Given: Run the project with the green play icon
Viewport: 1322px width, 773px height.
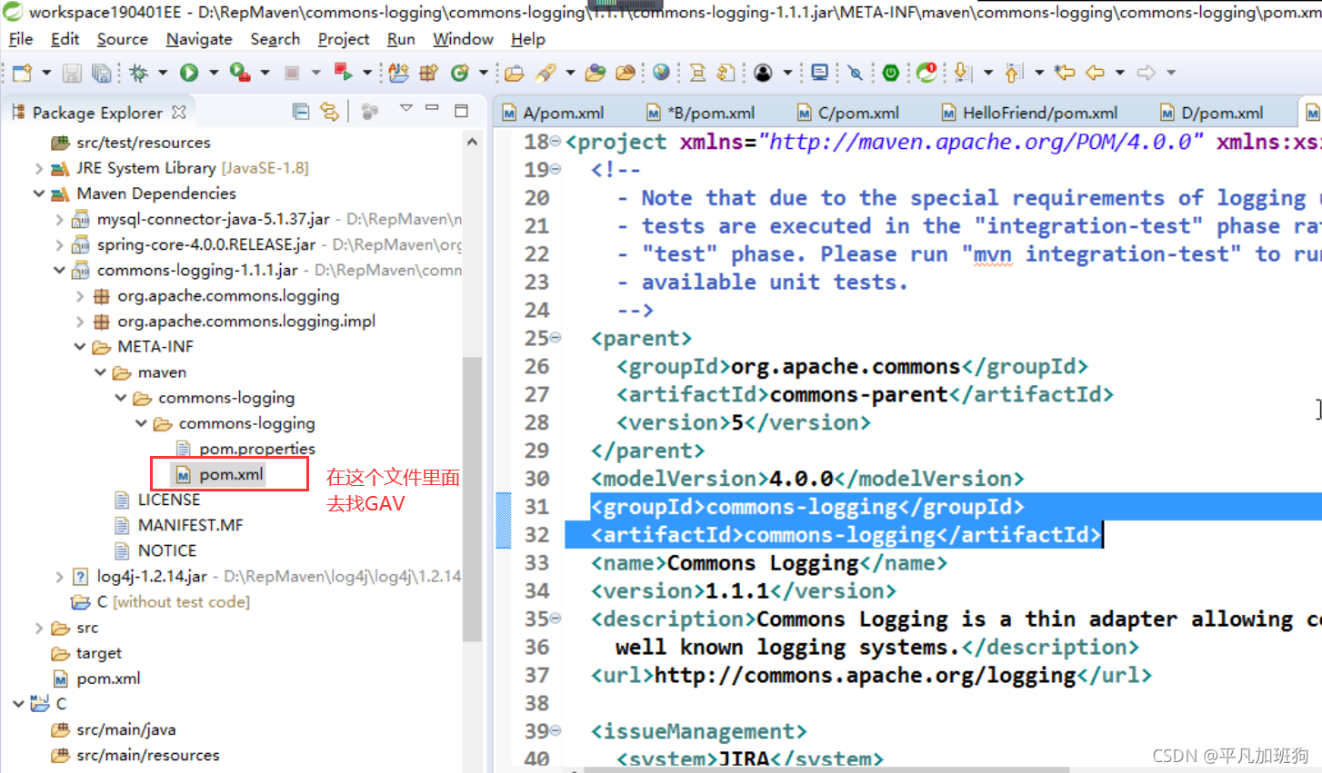Looking at the screenshot, I should click(x=189, y=73).
